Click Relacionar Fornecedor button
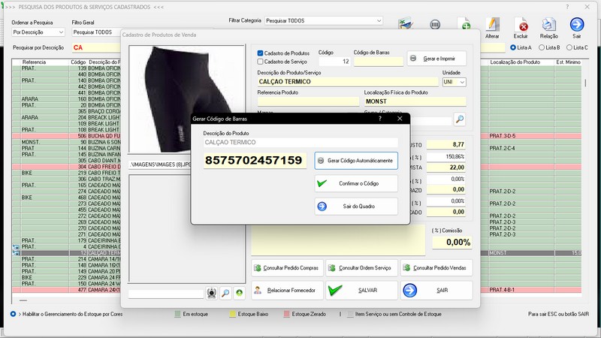 (287, 291)
